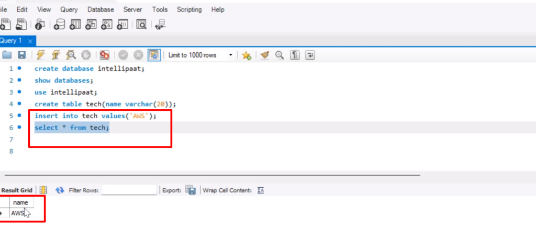Screen dimensions: 536x251
Task: Toggle the autocommit mode button
Action: 154,55
